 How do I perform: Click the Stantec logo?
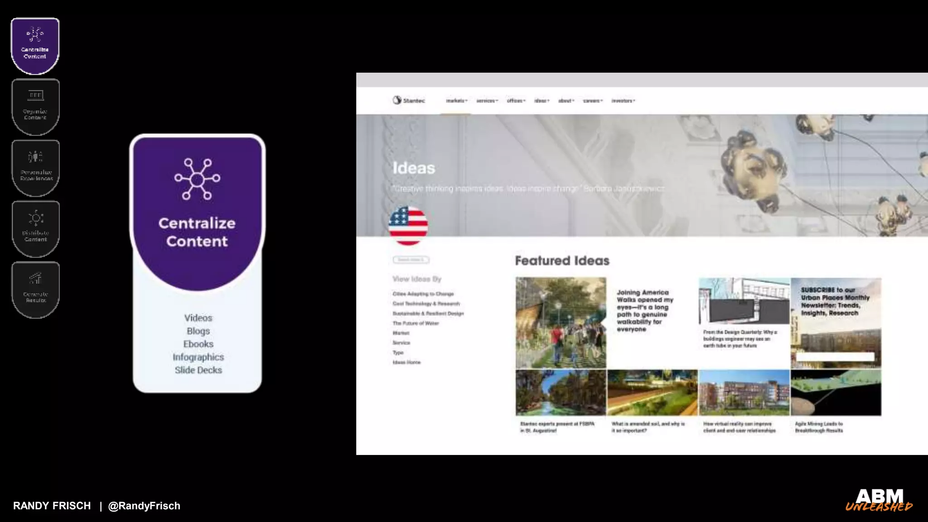[409, 100]
